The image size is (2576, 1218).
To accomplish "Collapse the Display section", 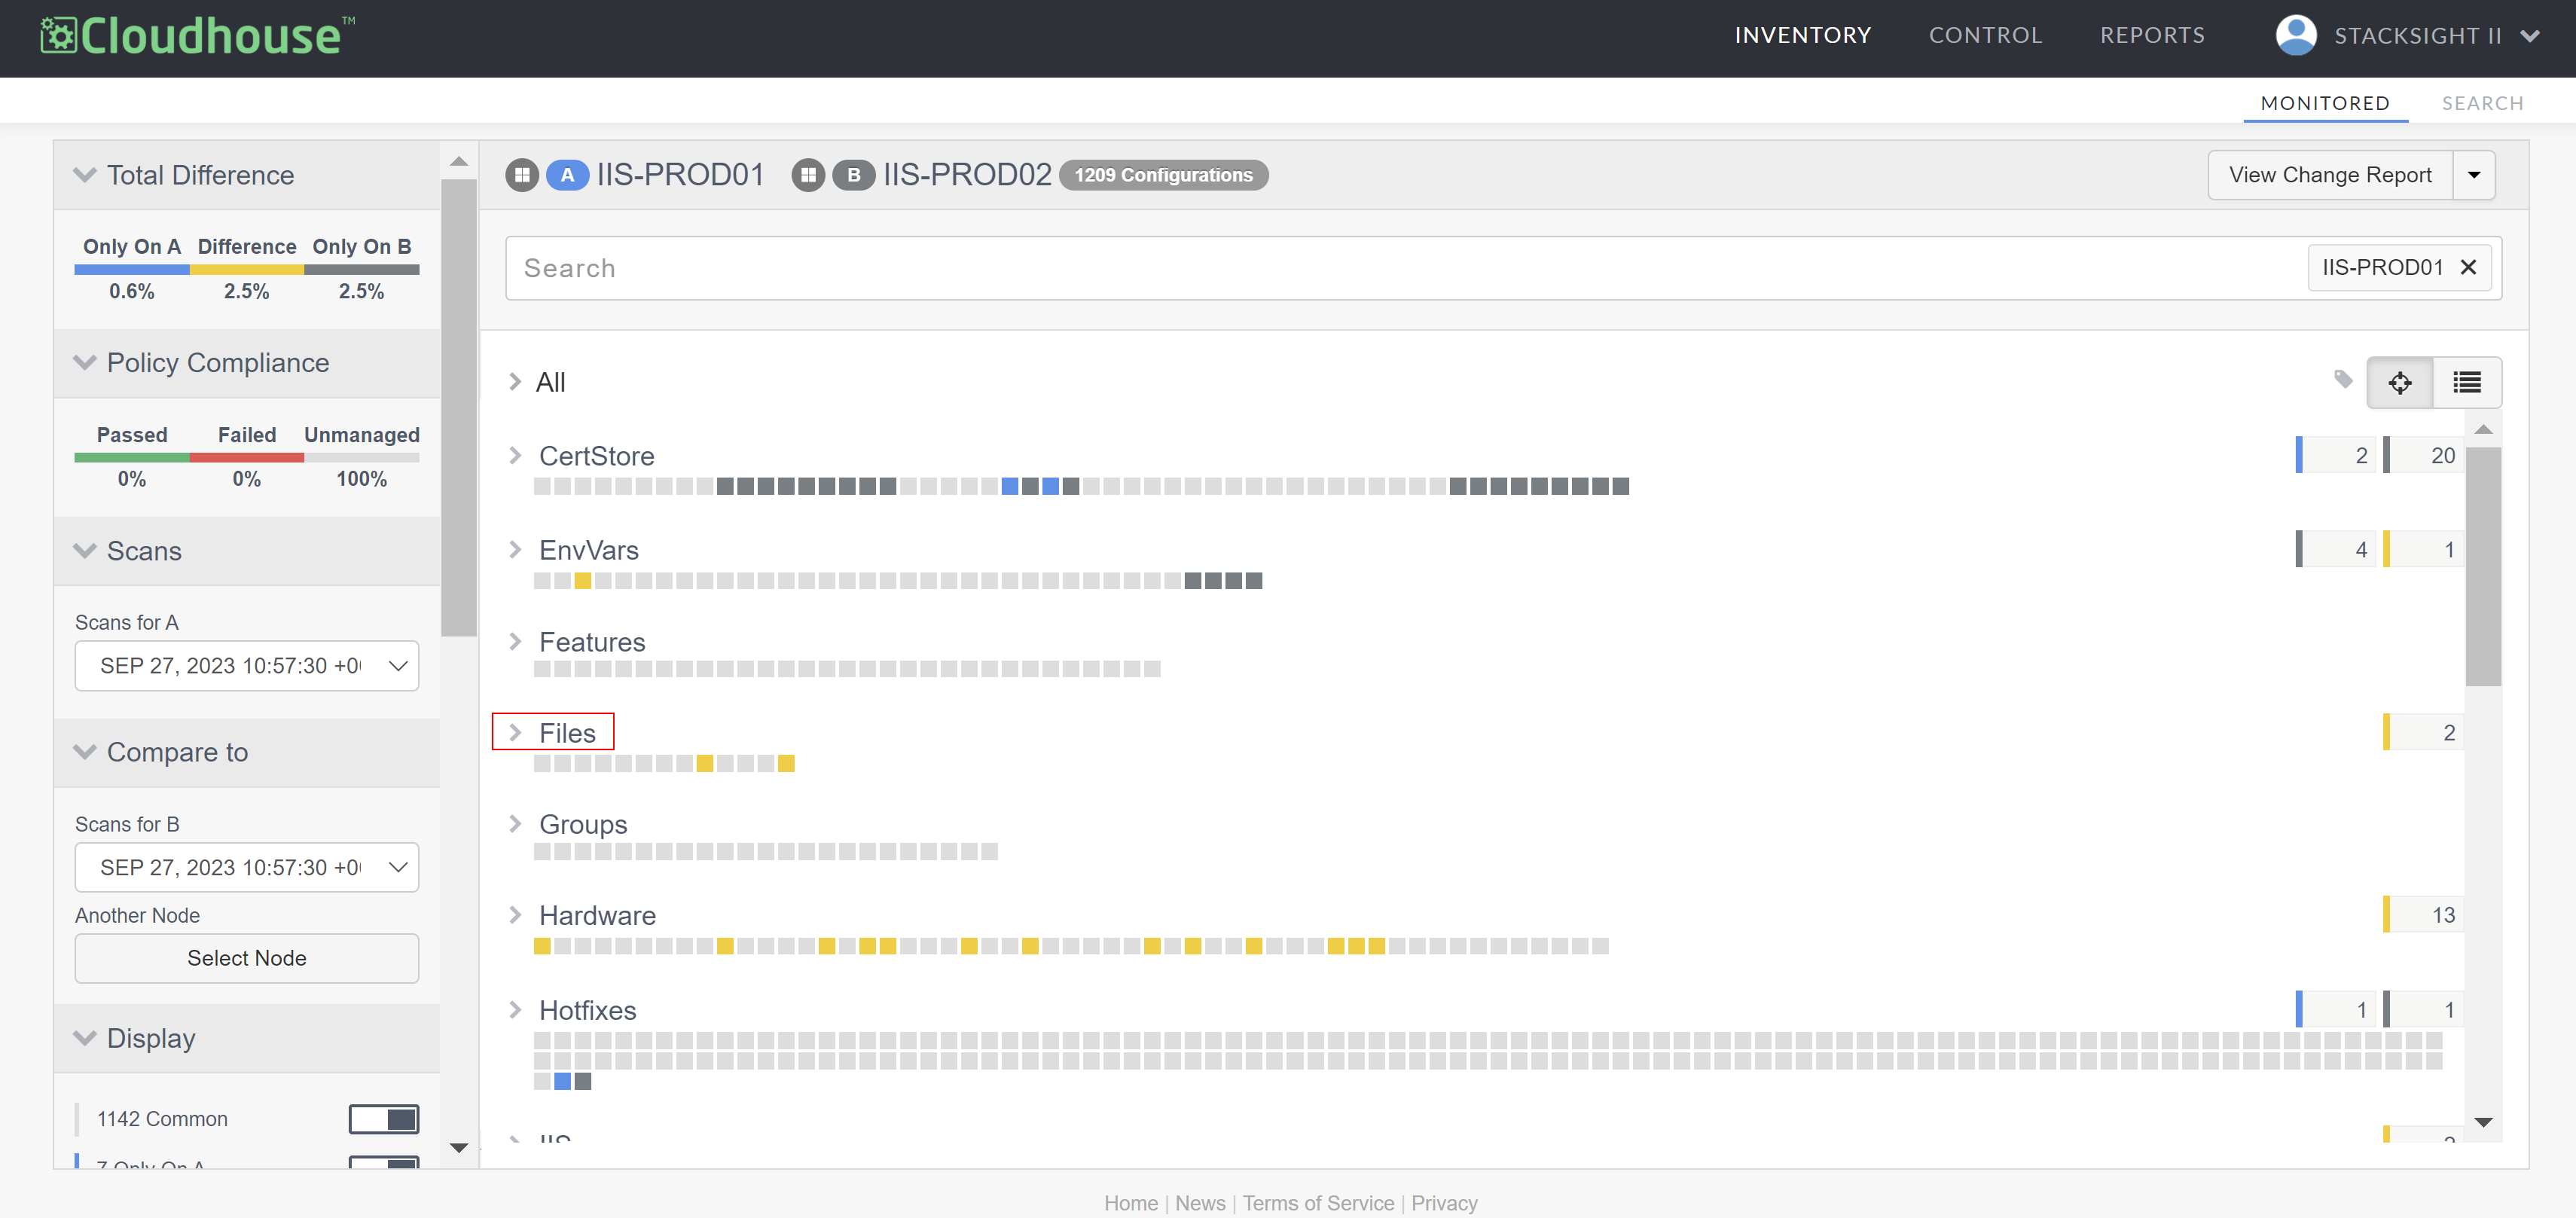I will pos(85,1038).
